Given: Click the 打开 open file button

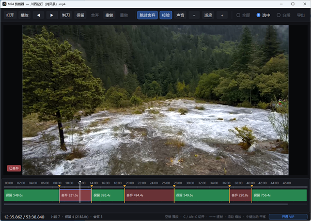Looking at the screenshot, I should tap(10, 15).
